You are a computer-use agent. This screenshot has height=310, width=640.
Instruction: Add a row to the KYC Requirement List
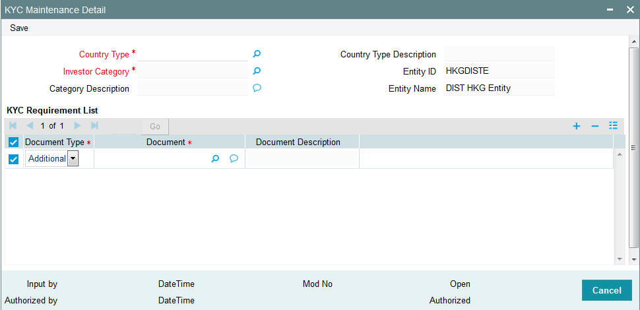(576, 127)
